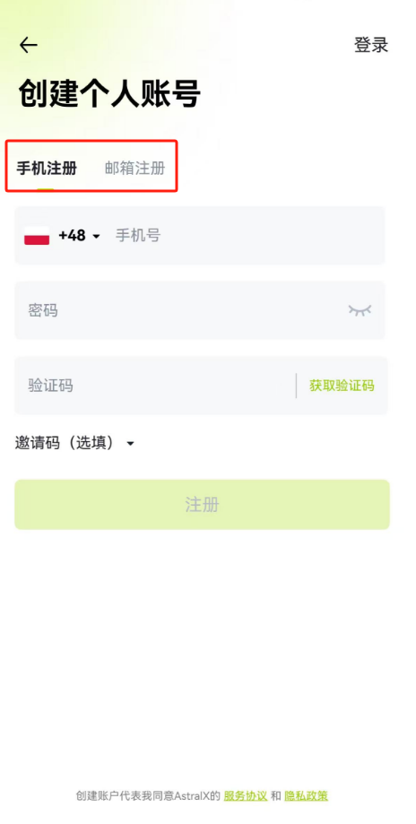Tap the back arrow icon
Viewport: 416px width, 824px height.
(29, 45)
